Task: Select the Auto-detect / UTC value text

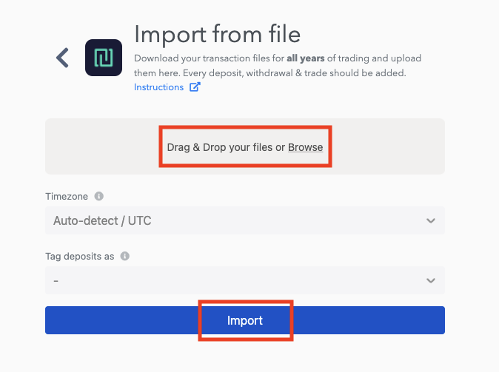Action: (x=102, y=220)
